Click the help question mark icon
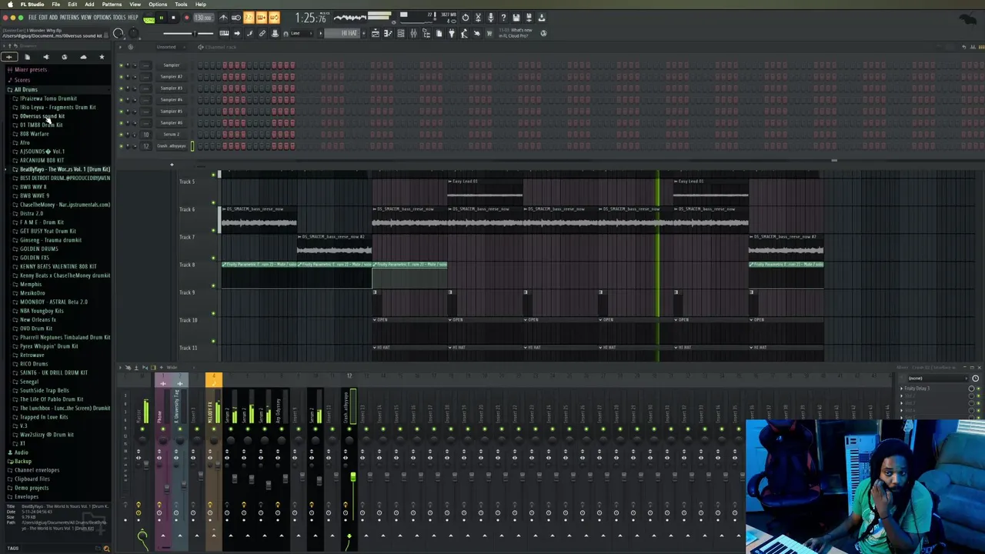The height and width of the screenshot is (554, 985). (x=503, y=18)
